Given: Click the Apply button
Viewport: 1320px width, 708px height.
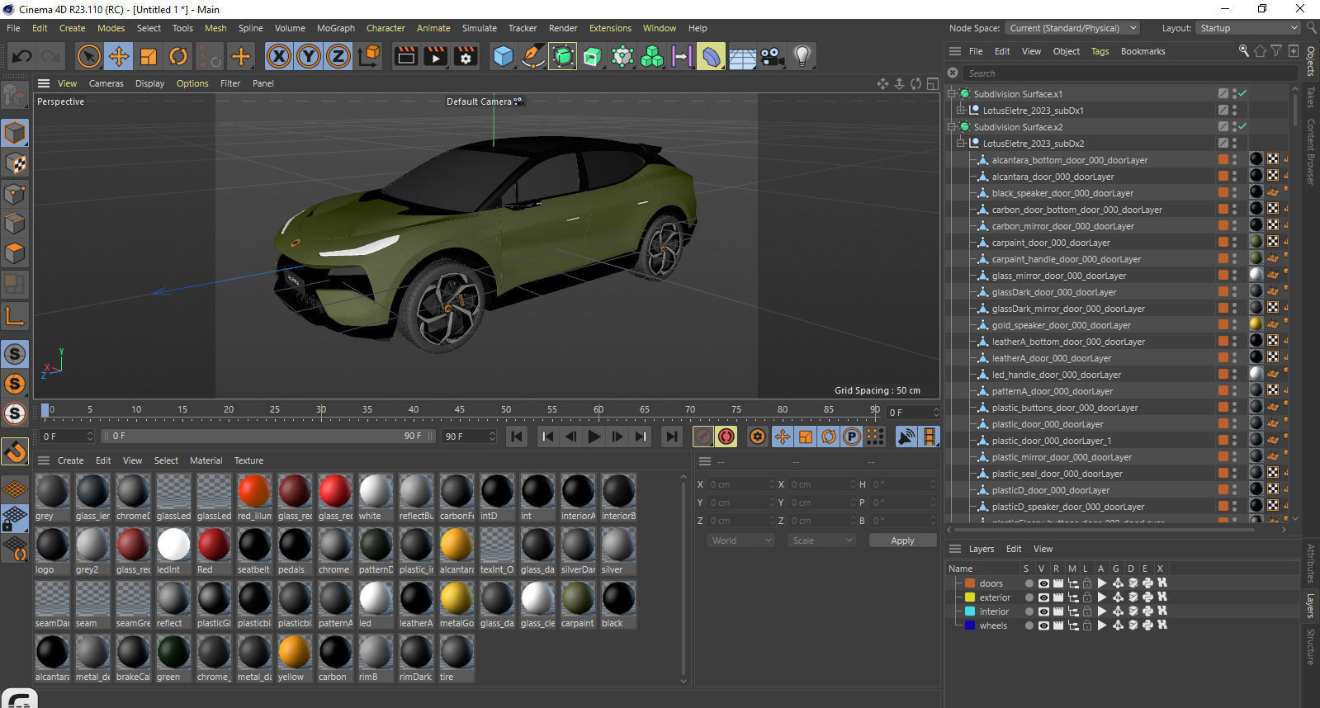Looking at the screenshot, I should click(x=902, y=540).
